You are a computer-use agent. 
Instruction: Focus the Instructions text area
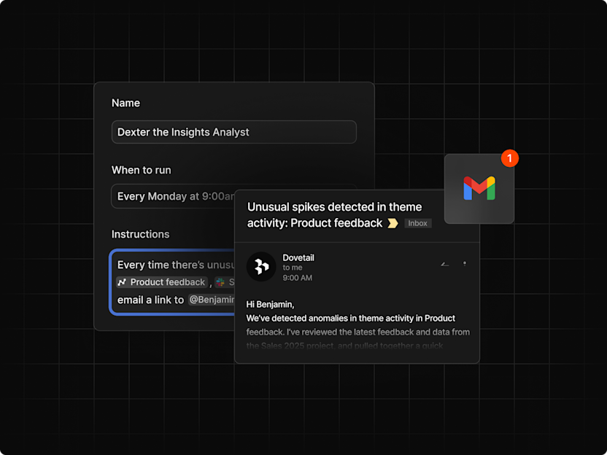pyautogui.click(x=172, y=282)
